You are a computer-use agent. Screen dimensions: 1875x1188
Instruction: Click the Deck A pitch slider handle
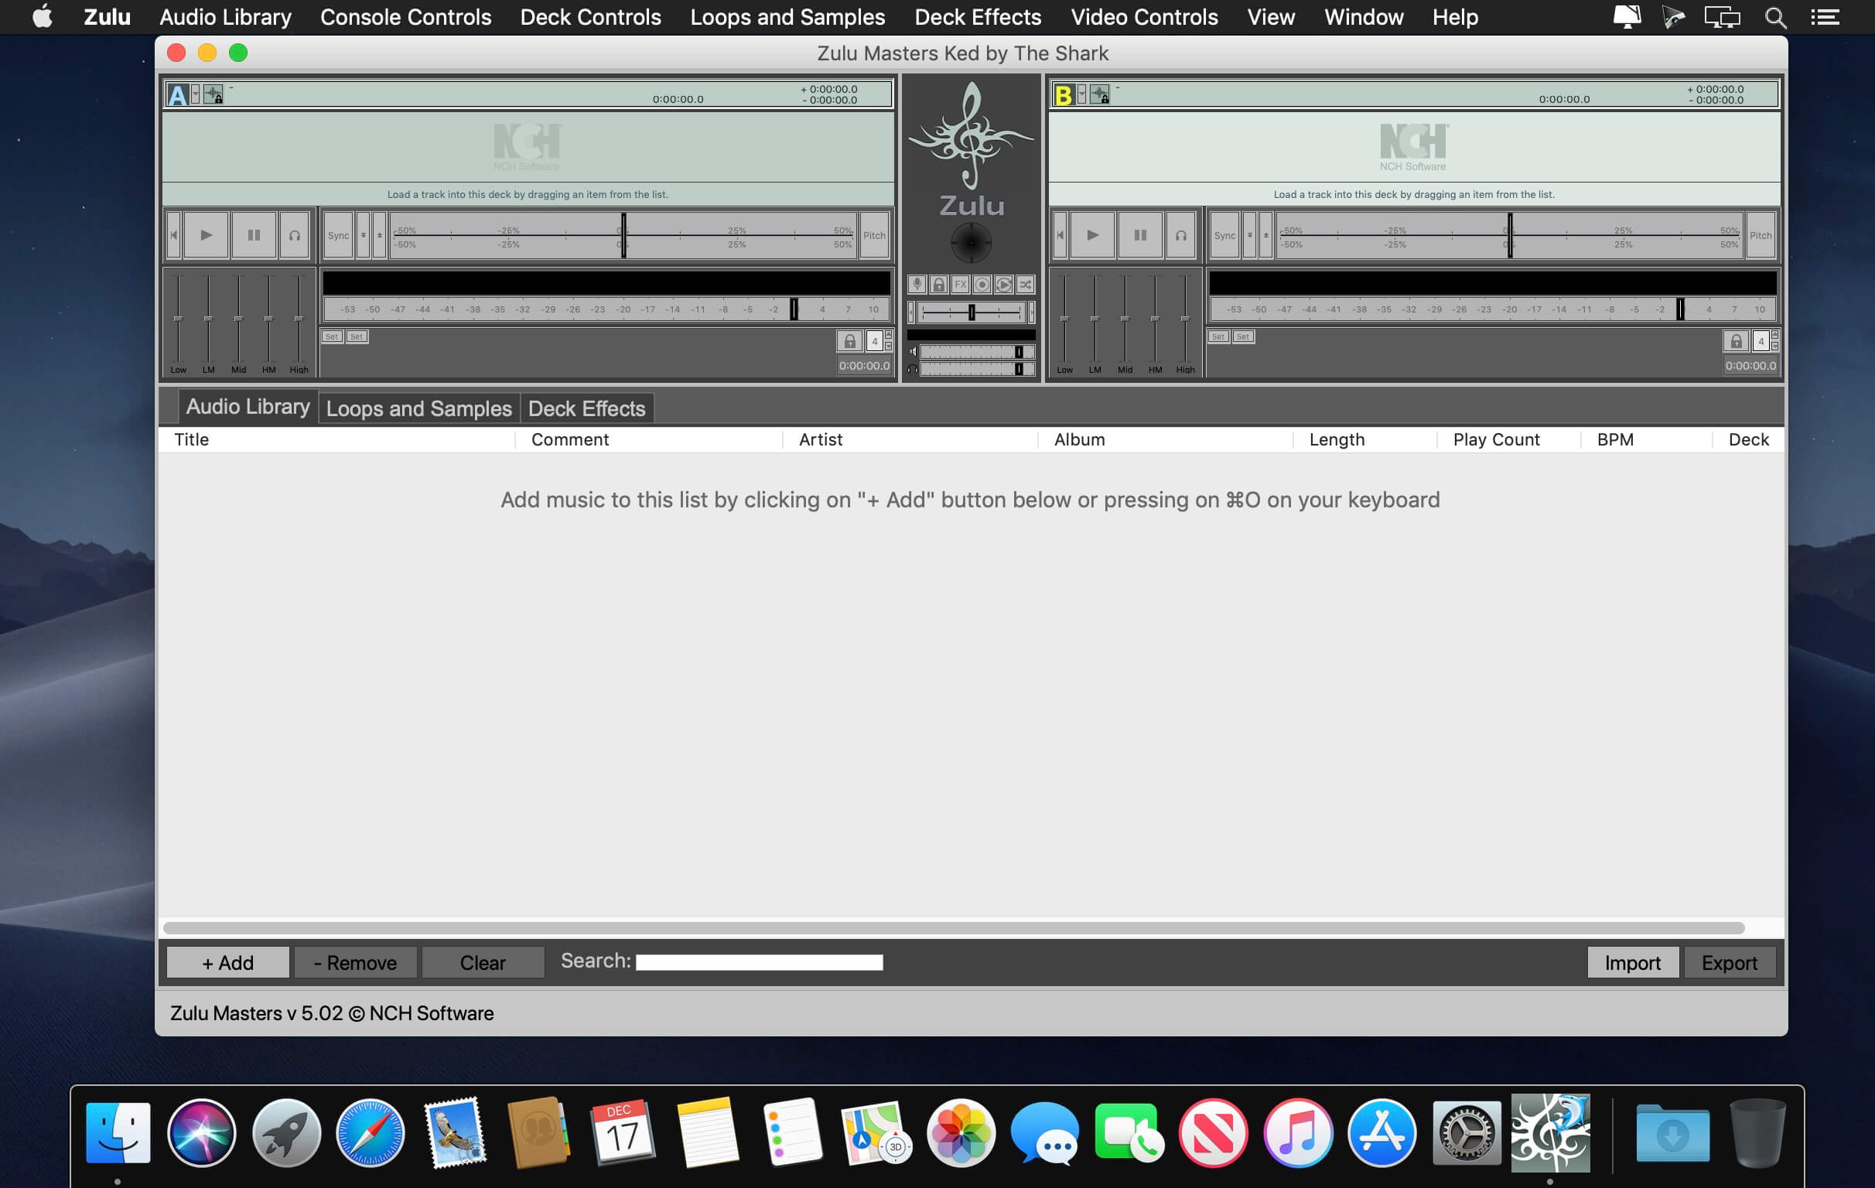tap(623, 235)
